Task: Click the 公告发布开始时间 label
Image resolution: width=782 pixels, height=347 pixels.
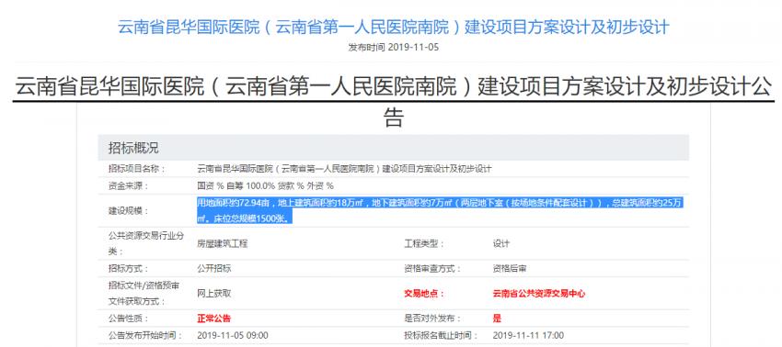Action: tap(145, 336)
